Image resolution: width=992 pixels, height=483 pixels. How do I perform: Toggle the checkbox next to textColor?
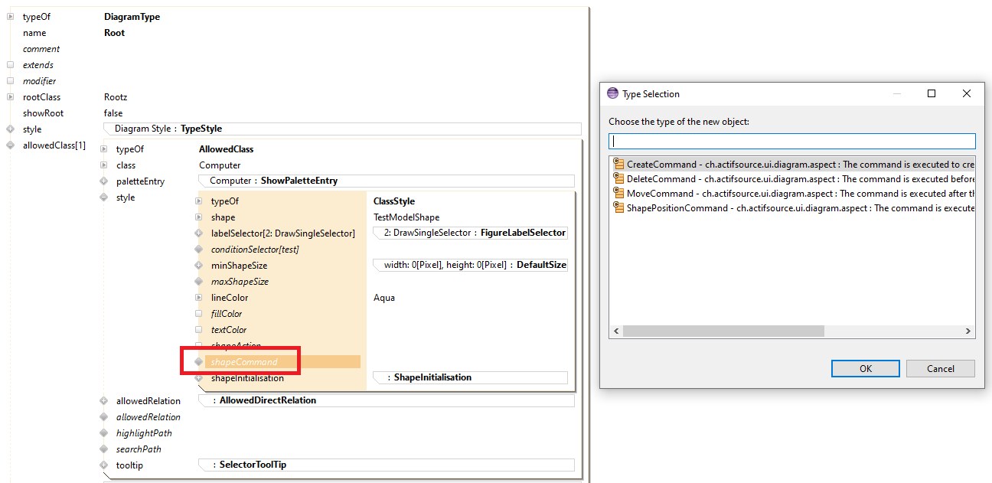[198, 330]
